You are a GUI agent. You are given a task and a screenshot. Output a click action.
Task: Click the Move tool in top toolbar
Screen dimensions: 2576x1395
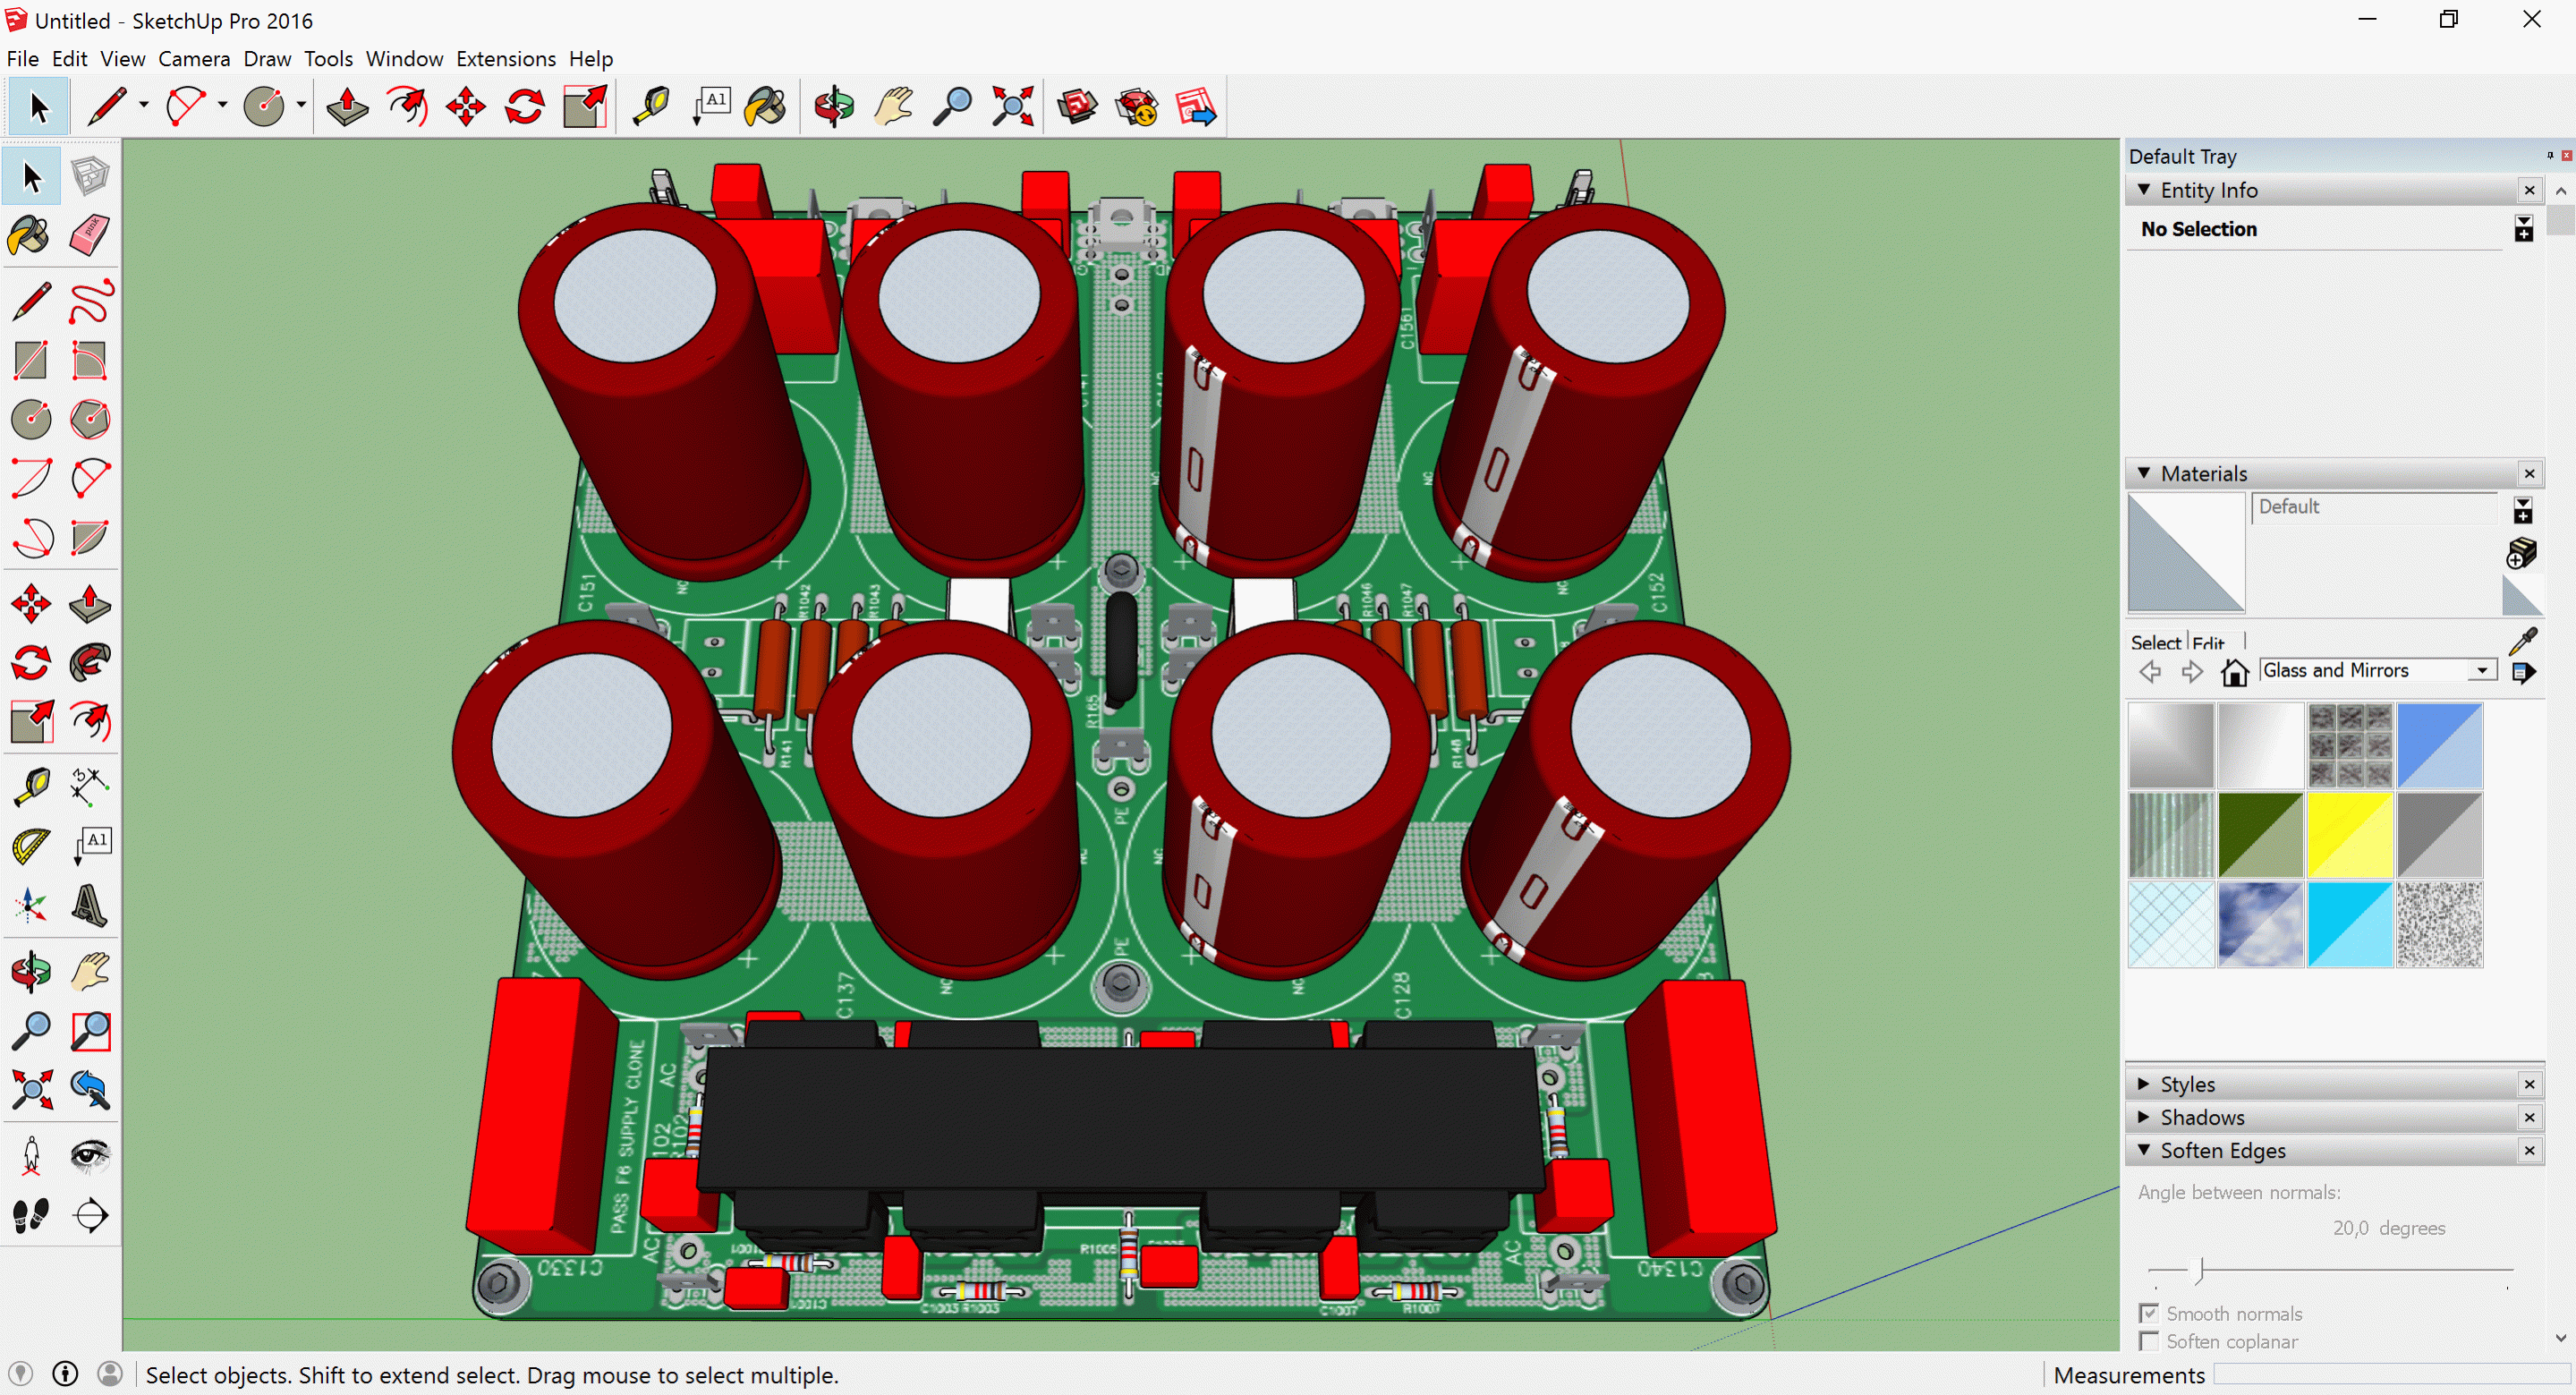click(466, 106)
